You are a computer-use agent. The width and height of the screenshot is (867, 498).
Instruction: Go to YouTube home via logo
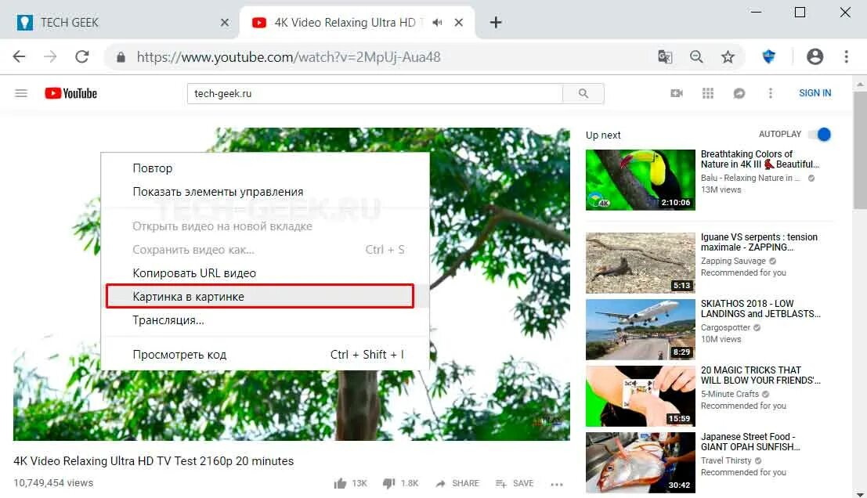coord(70,93)
